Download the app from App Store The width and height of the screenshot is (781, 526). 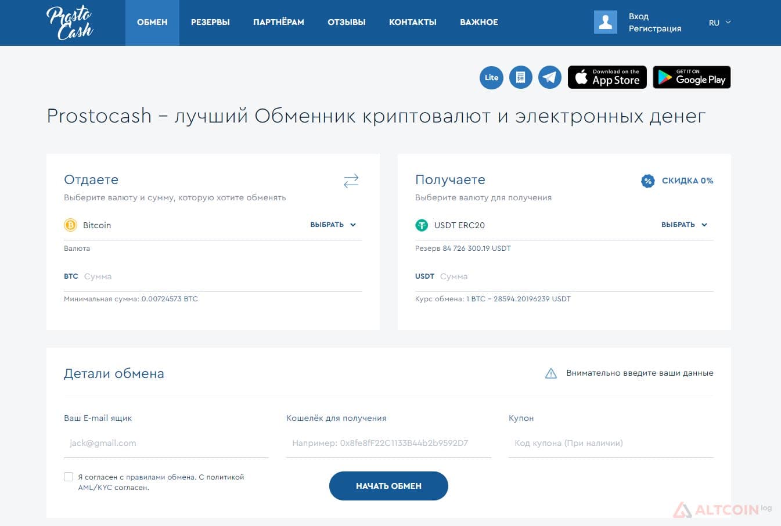click(607, 77)
